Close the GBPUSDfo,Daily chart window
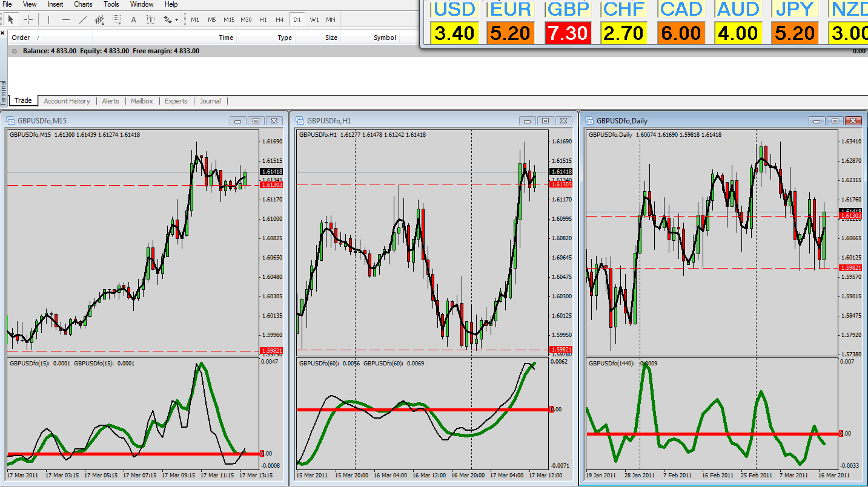The width and height of the screenshot is (868, 487). tap(853, 120)
